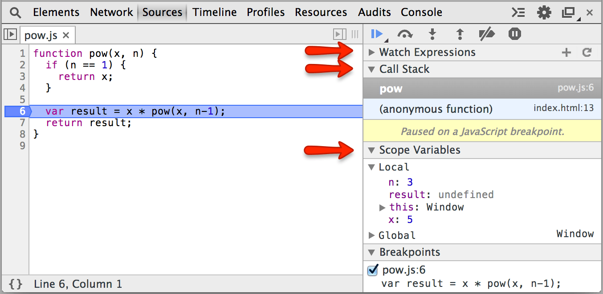Pretty print code with braces icon
Screen dimensions: 603x294
pos(16,284)
